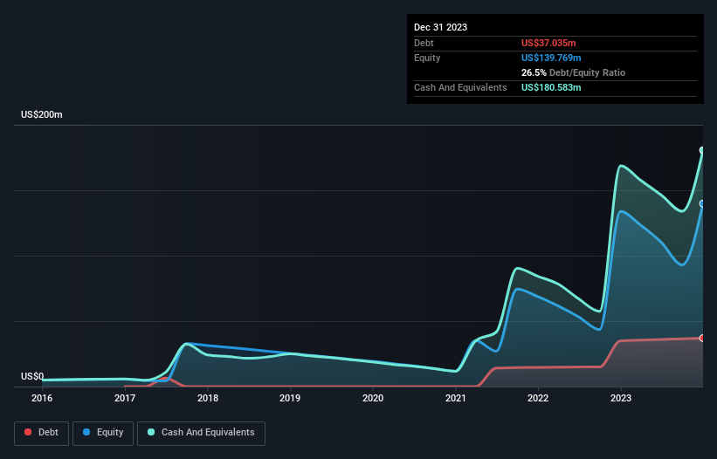Click the Equity label in tooltip
Image resolution: width=717 pixels, height=459 pixels.
(427, 58)
